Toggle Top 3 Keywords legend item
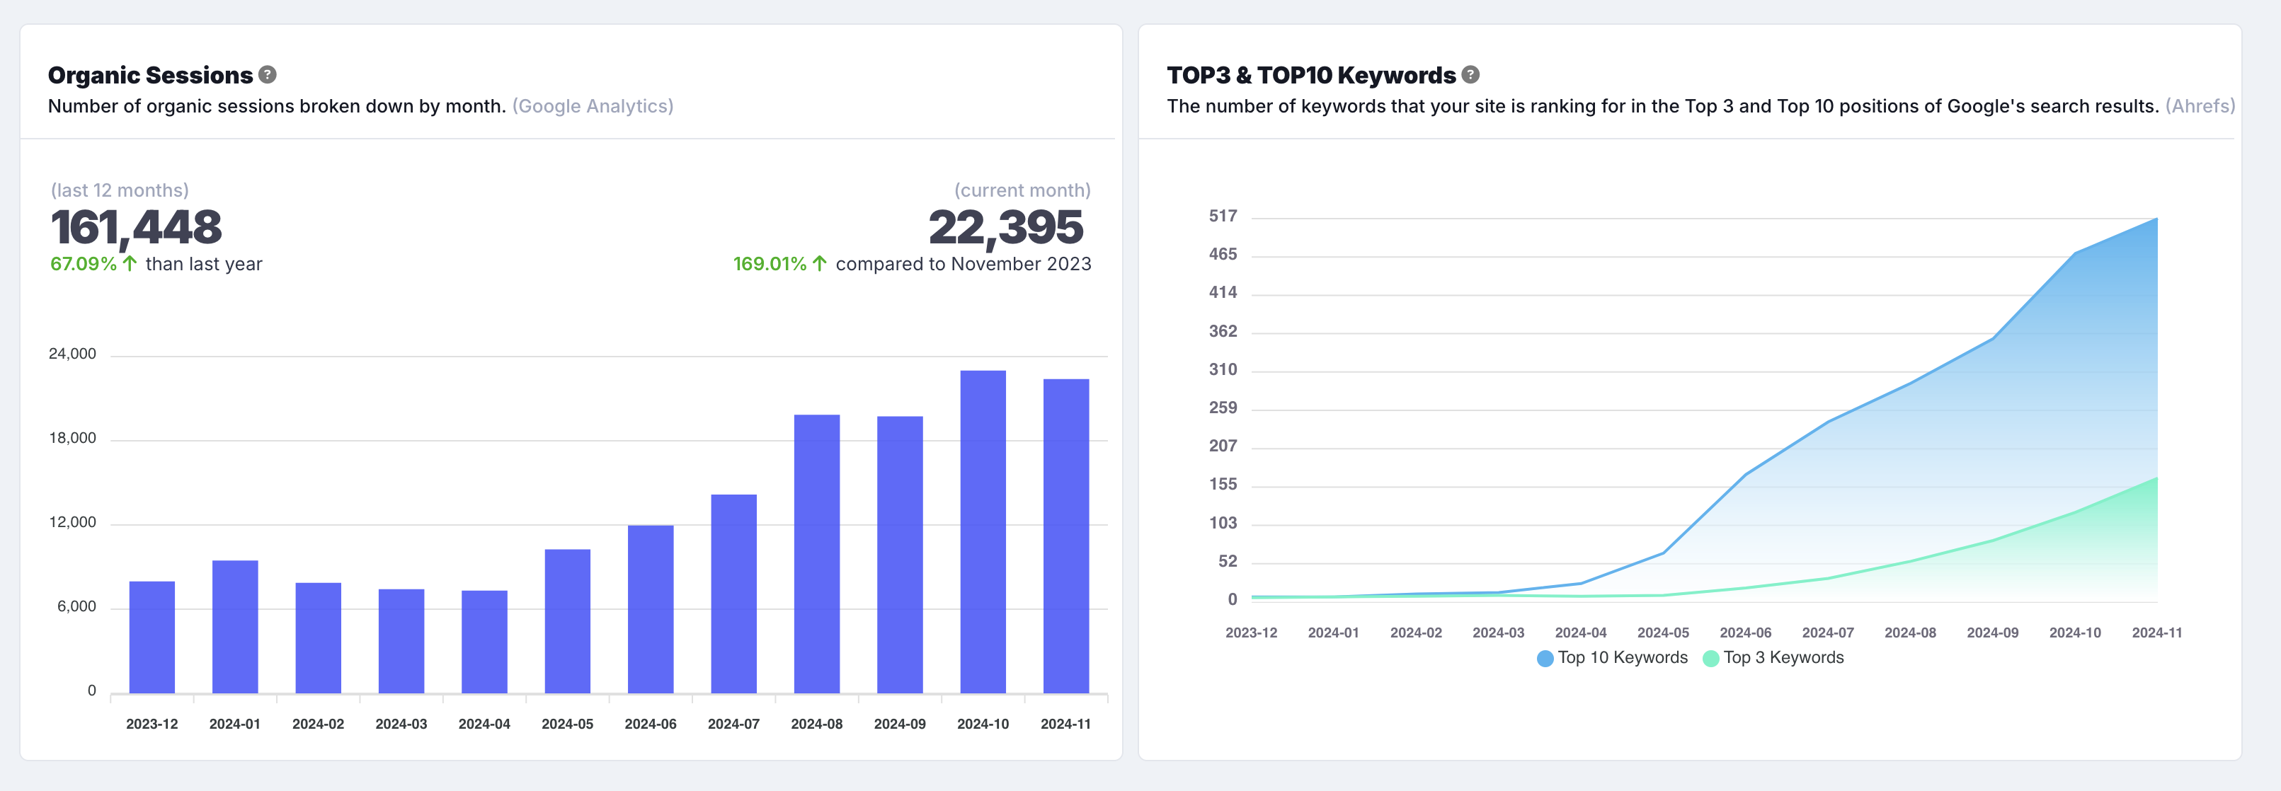This screenshot has width=2281, height=791. pos(1783,657)
